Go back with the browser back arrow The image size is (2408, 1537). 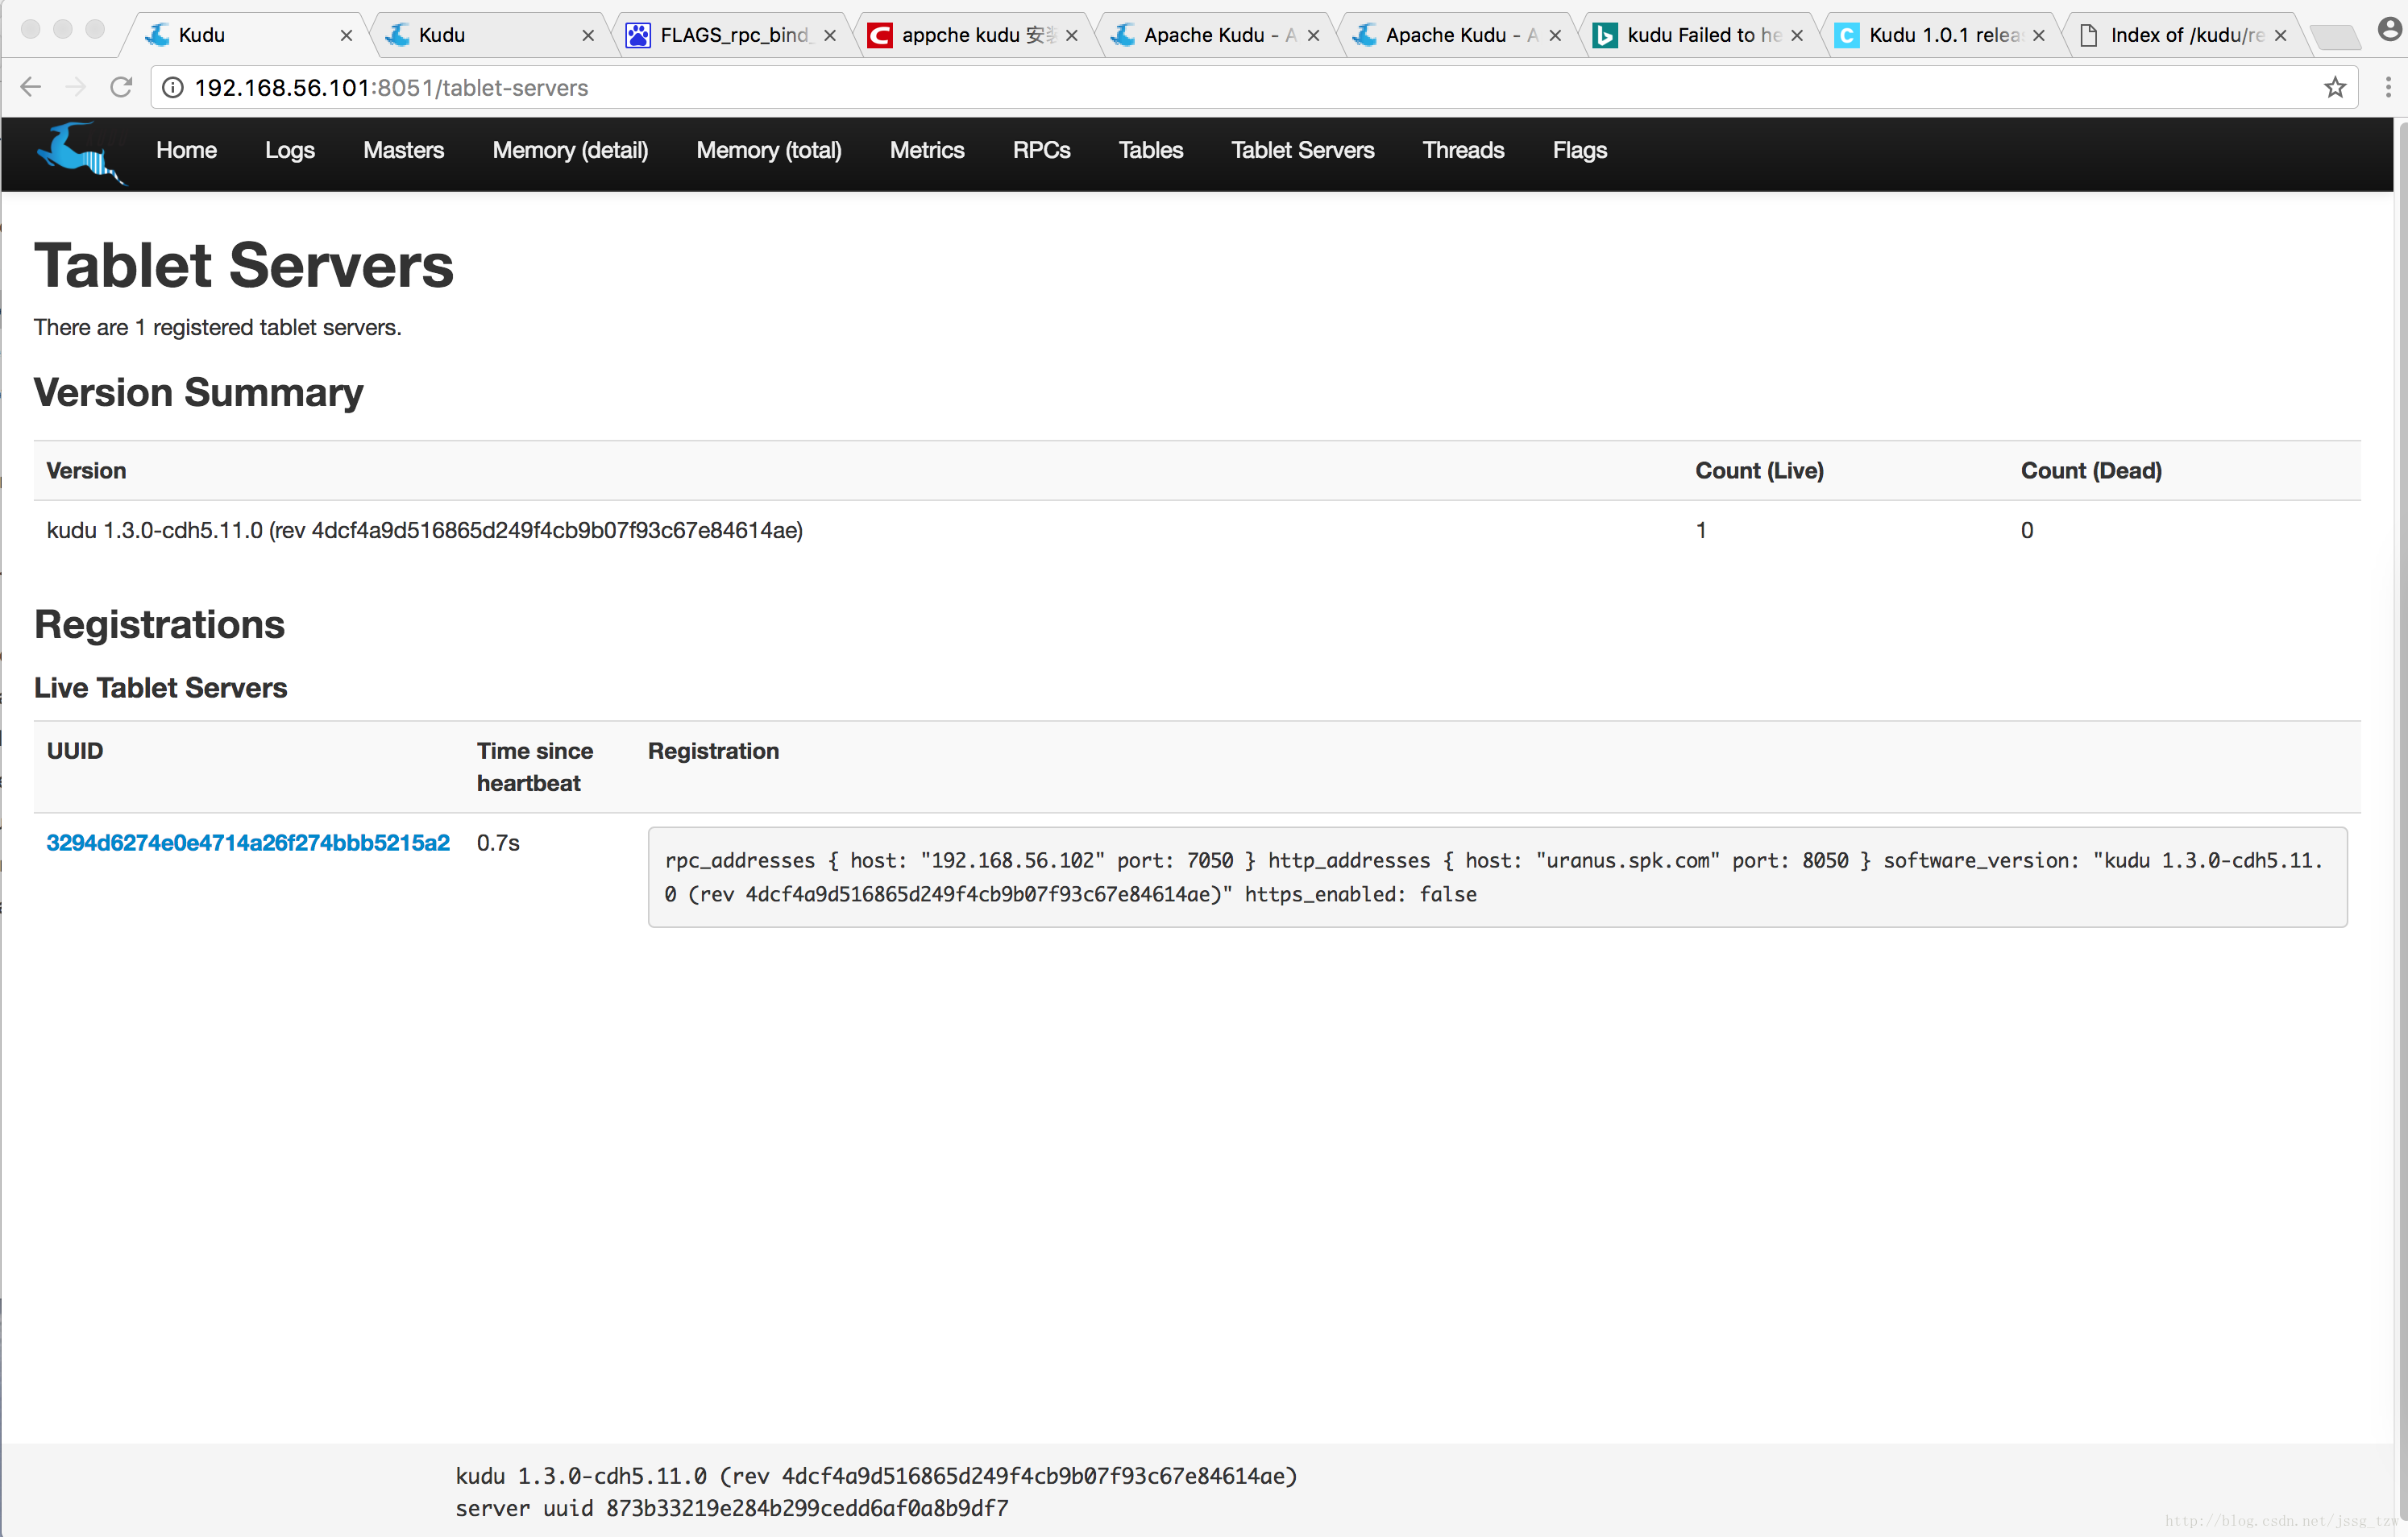coord(31,88)
